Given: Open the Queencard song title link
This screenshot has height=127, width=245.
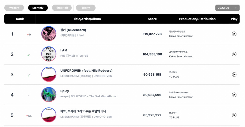Looking at the screenshot, I should (73, 30).
